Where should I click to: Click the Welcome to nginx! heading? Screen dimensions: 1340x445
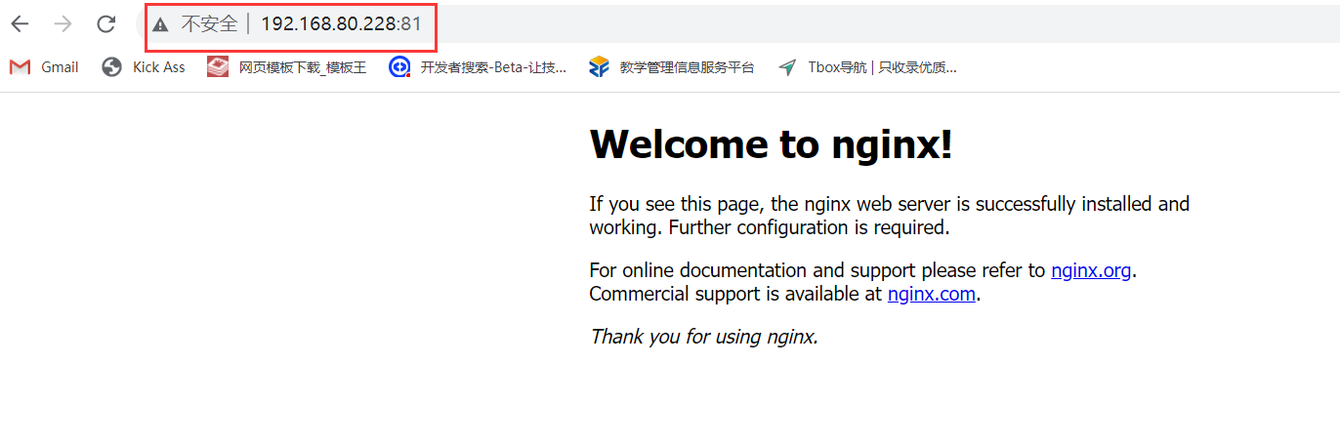coord(771,144)
